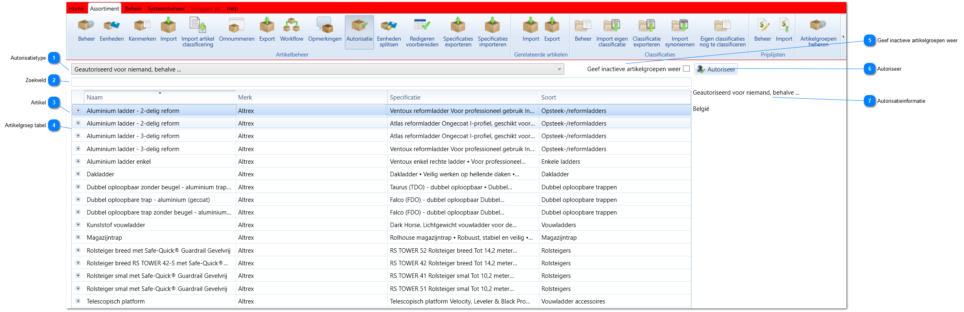Screen dimensions: 964x312
Task: Open Redigeren voorbereiden
Action: [422, 32]
